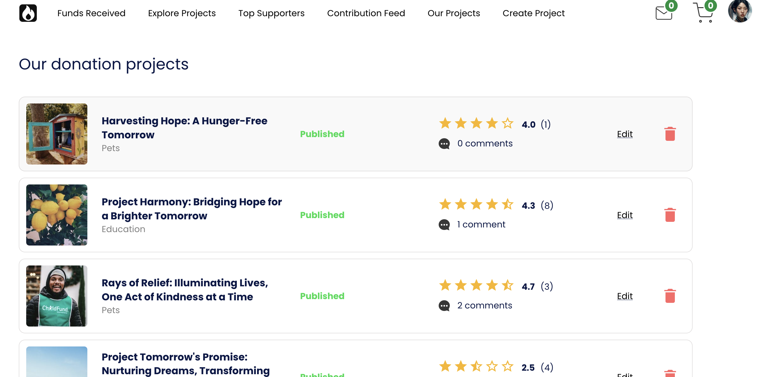Viewport: 775px width, 377px height.
Task: Edit the Harvesting Hope project
Action: (625, 134)
